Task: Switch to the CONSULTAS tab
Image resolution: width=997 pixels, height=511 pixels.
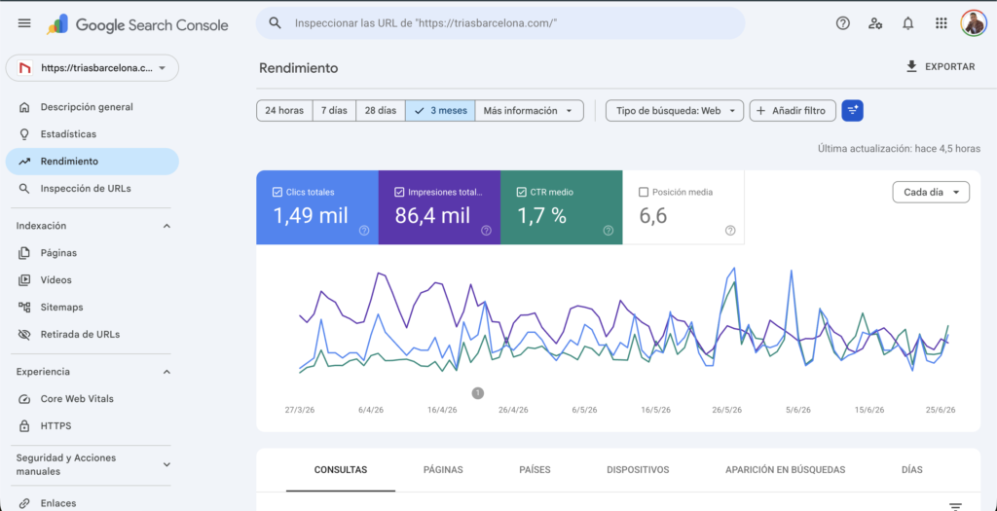Action: pyautogui.click(x=341, y=470)
